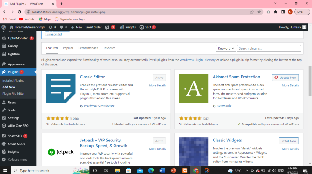Open the Howdy, Humaira account menu
Screen dimensions: 312x174
point(292,27)
